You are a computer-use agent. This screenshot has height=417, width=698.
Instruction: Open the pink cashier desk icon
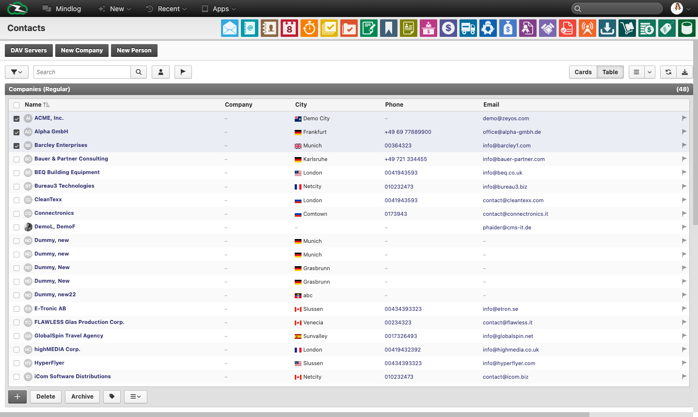[428, 28]
